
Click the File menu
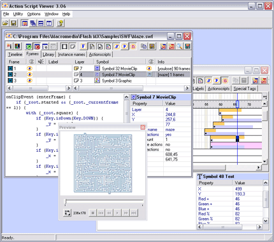[x=6, y=14]
